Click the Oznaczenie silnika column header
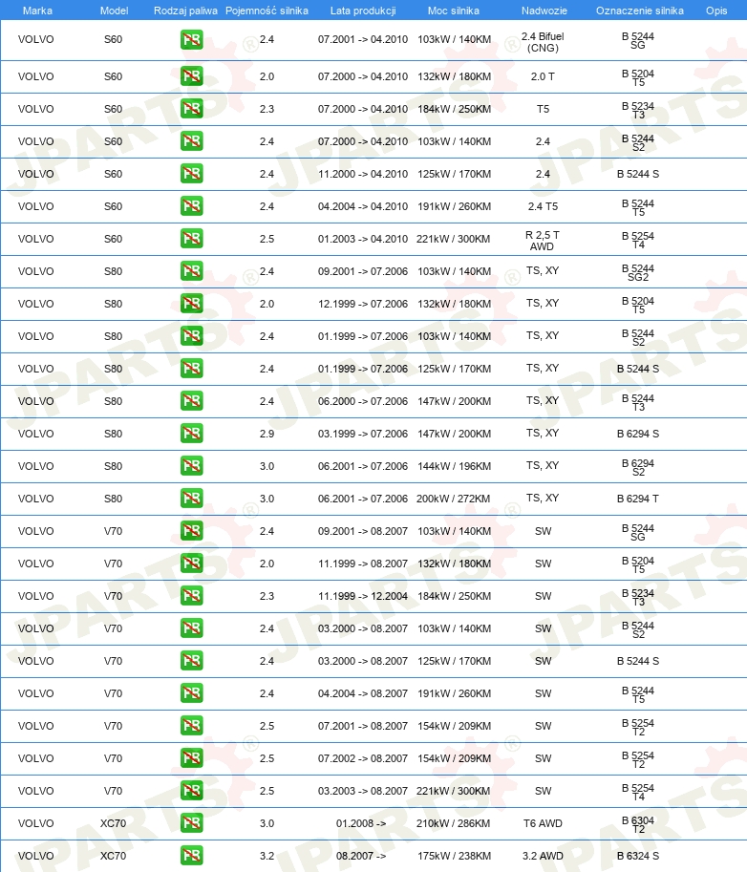The image size is (747, 872). pos(640,11)
